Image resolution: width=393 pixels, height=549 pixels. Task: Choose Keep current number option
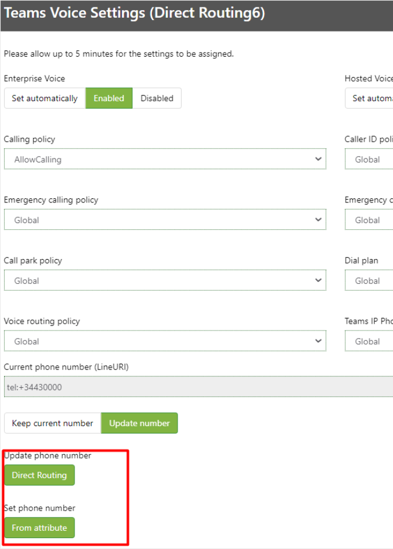pyautogui.click(x=53, y=423)
